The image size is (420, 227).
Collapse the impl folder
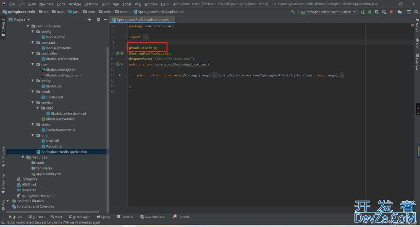(x=38, y=108)
